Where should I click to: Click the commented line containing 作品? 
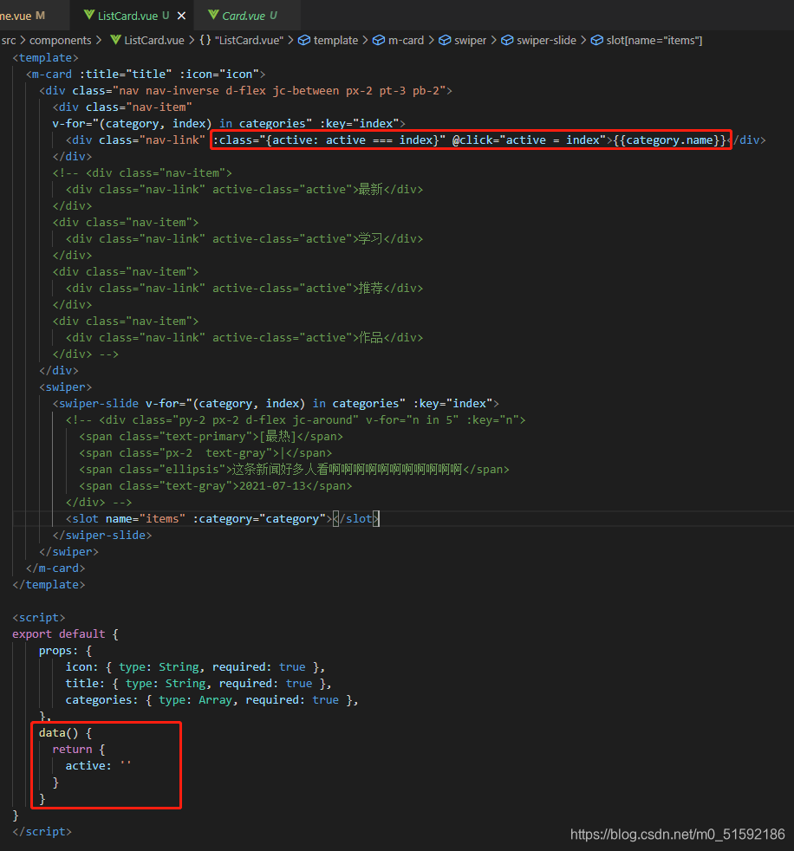[244, 338]
